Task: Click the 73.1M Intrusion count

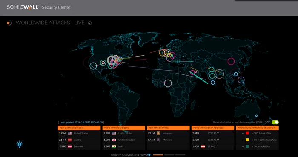Action: pos(151,133)
